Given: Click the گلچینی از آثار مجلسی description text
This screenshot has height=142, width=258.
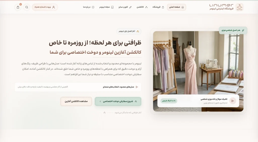Looking at the screenshot, I should pos(43,87).
